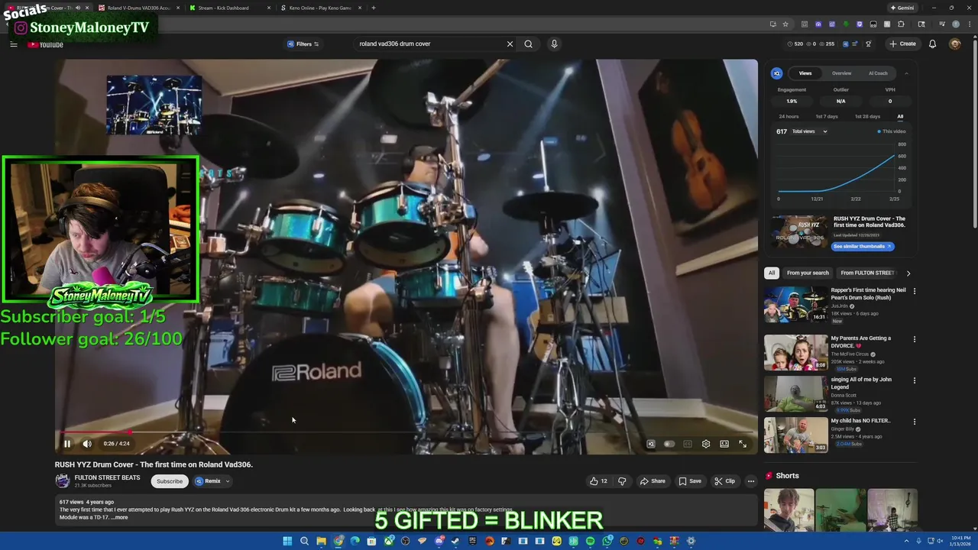Open Windows Start menu
The height and width of the screenshot is (550, 978).
coord(287,541)
